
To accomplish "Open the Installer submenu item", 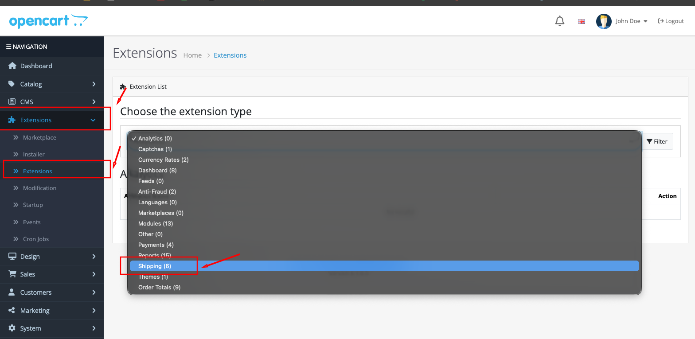I will click(34, 154).
